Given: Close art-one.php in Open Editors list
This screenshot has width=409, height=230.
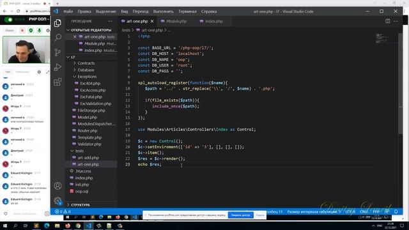Looking at the screenshot, I should (75, 37).
